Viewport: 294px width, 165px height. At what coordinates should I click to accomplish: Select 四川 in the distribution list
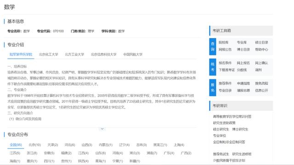coord(49,161)
